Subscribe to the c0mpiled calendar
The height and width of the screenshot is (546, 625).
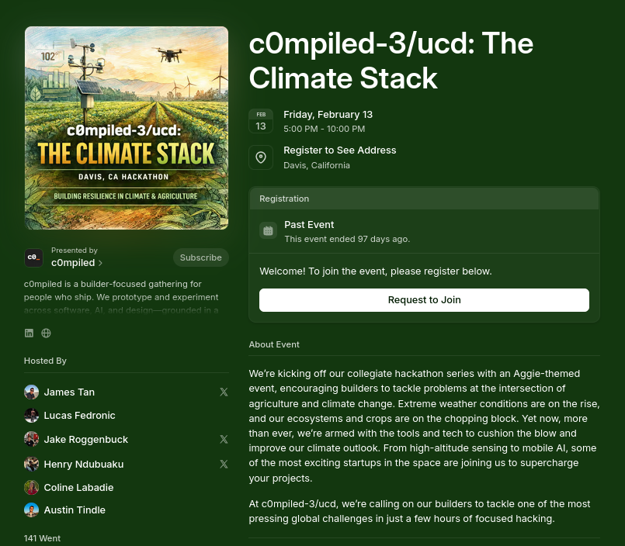201,257
